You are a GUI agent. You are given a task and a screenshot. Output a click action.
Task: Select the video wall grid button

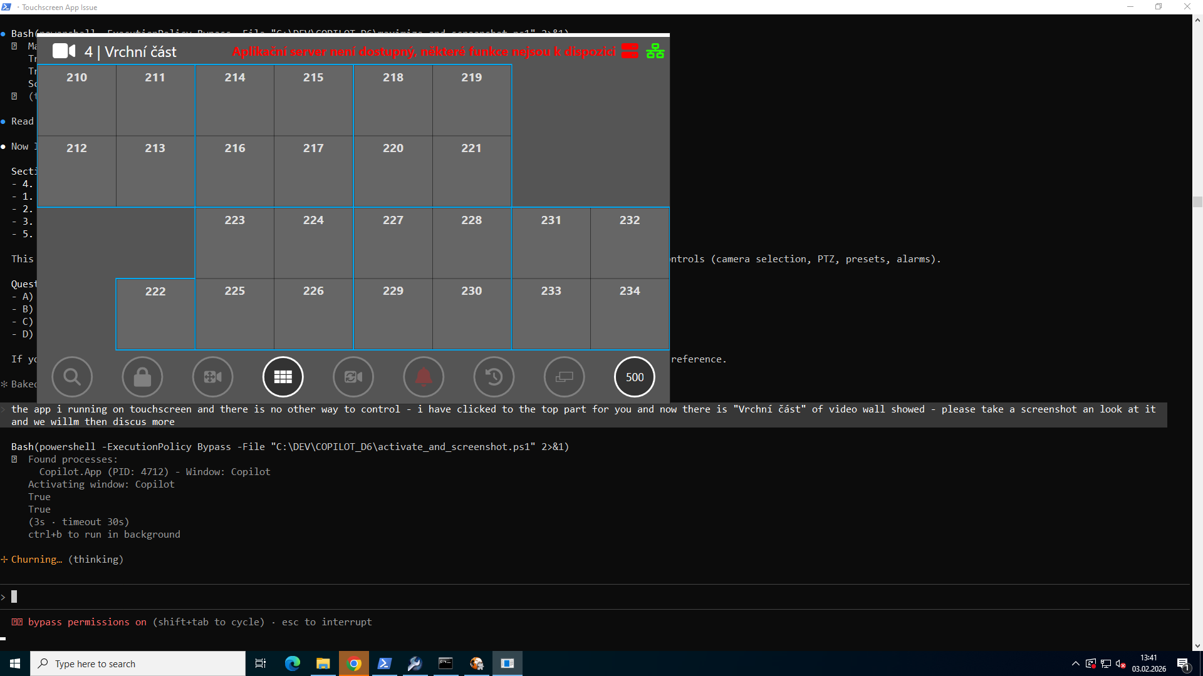tap(283, 377)
